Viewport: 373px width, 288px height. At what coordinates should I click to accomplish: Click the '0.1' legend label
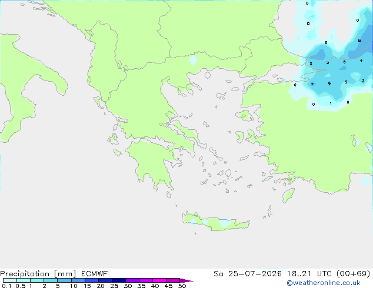pyautogui.click(x=6, y=286)
